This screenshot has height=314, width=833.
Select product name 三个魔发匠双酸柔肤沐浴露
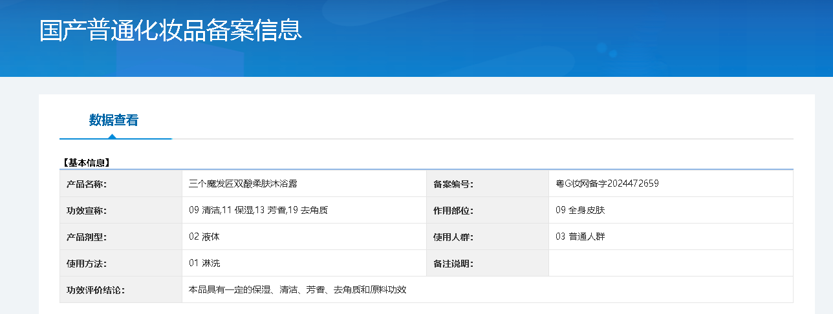click(243, 184)
